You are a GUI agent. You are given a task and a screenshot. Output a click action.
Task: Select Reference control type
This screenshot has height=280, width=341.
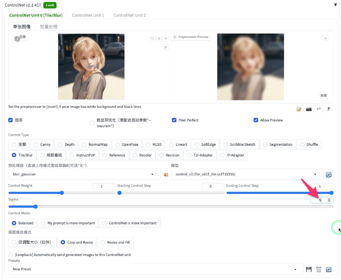click(x=114, y=155)
